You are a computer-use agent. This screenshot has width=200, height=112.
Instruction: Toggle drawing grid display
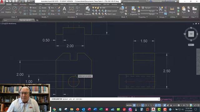pyautogui.click(x=134, y=105)
